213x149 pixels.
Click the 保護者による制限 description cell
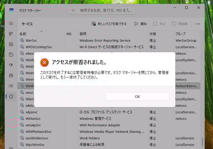point(92,145)
